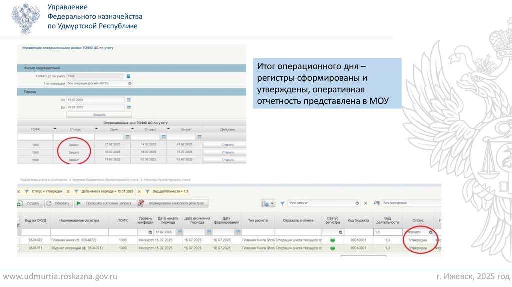Open Подсистема учета и отчетности breadcrumb

point(43,180)
